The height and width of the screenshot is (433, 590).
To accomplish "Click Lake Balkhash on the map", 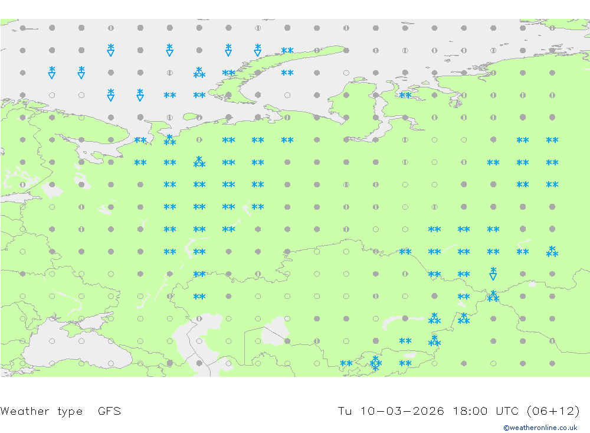I will 402,320.
